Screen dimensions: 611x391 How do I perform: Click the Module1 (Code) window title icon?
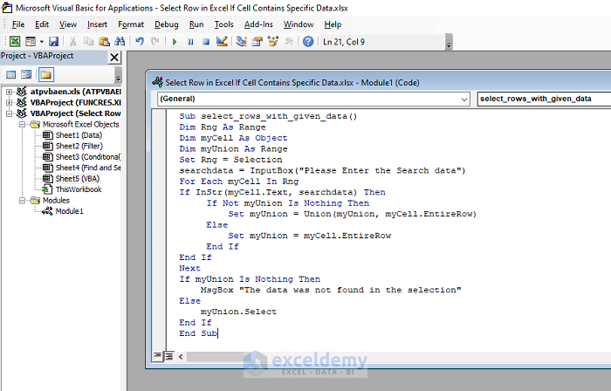(157, 82)
